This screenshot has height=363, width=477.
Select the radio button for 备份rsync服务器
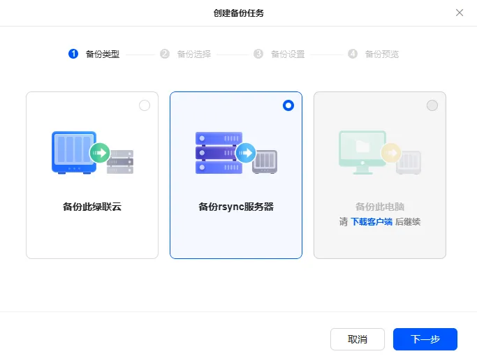pos(288,105)
